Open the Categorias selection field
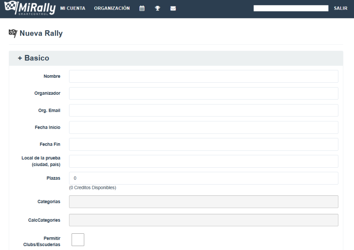The image size is (354, 250). (204, 202)
